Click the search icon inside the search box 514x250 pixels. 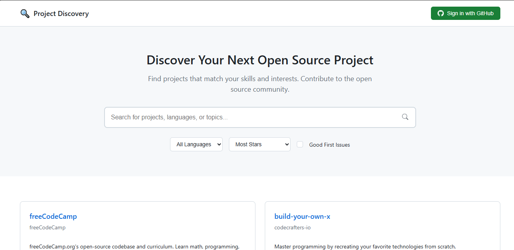tap(405, 117)
